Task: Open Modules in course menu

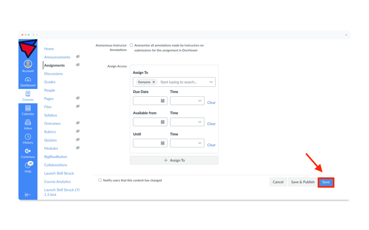Action: tap(51, 149)
